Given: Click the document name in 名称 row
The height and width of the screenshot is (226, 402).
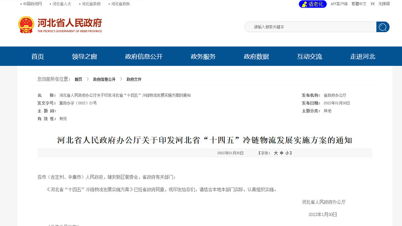Looking at the screenshot, I should (125, 95).
